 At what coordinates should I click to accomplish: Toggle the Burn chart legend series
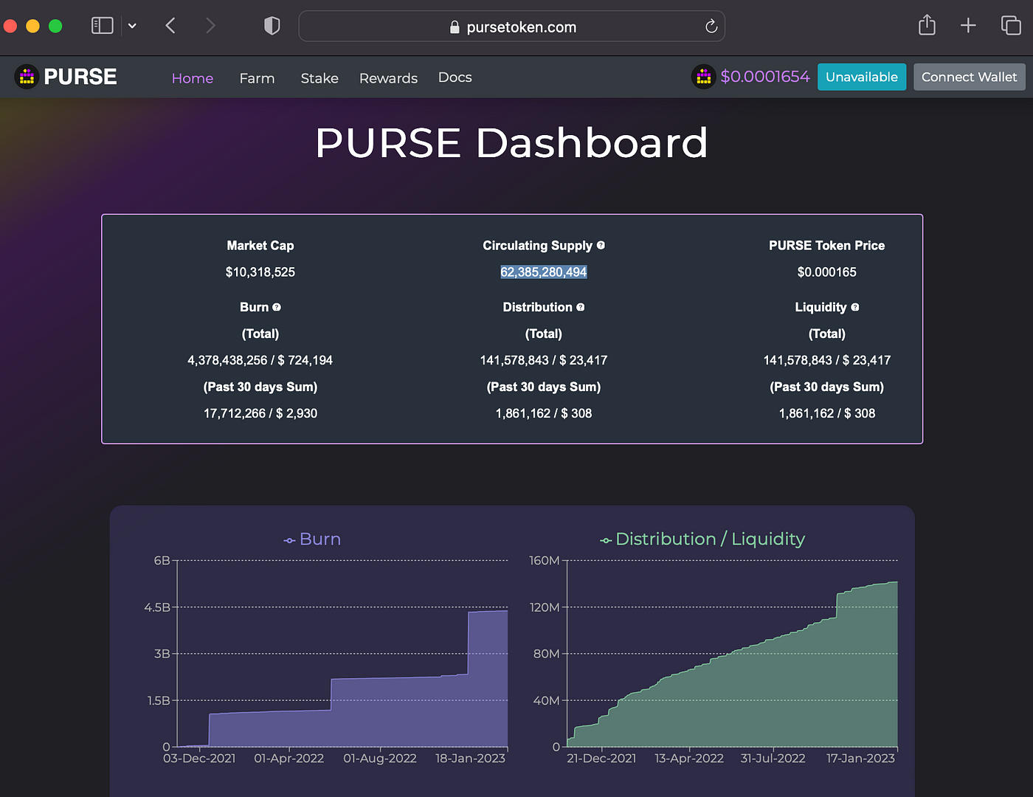coord(312,539)
